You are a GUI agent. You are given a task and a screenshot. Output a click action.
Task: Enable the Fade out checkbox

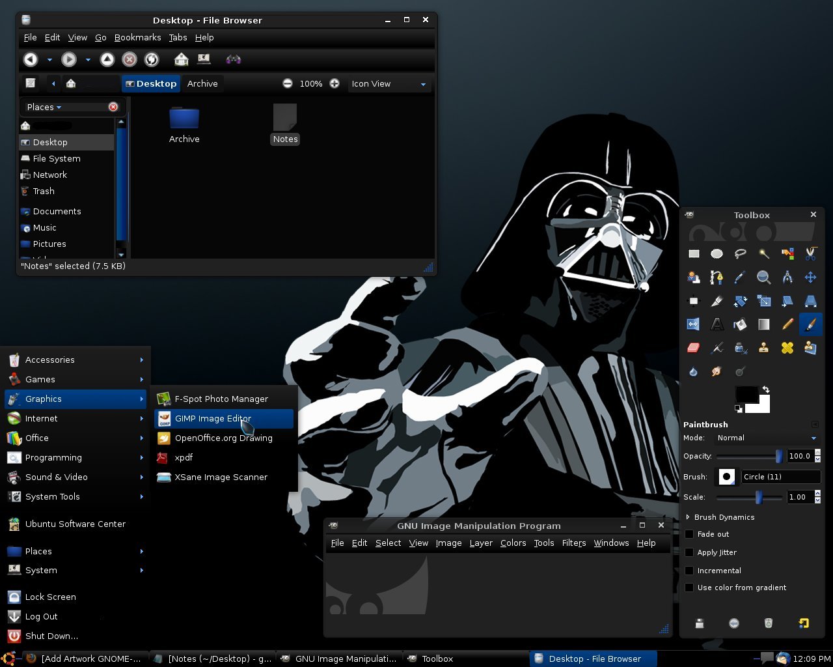click(x=689, y=534)
